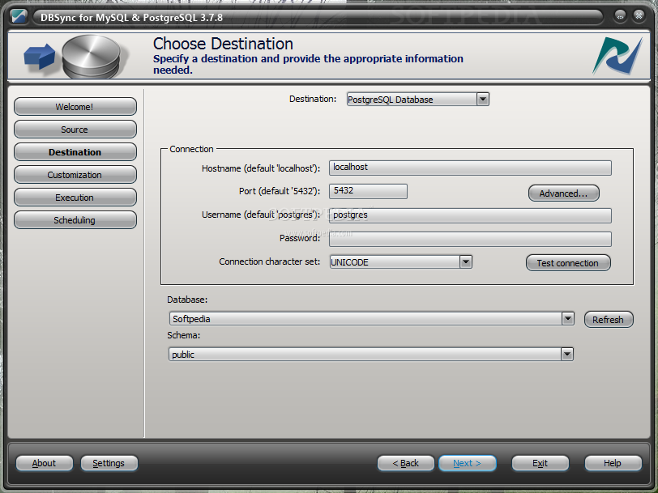Open the Source step
Viewport: 658px width, 493px height.
pos(75,130)
